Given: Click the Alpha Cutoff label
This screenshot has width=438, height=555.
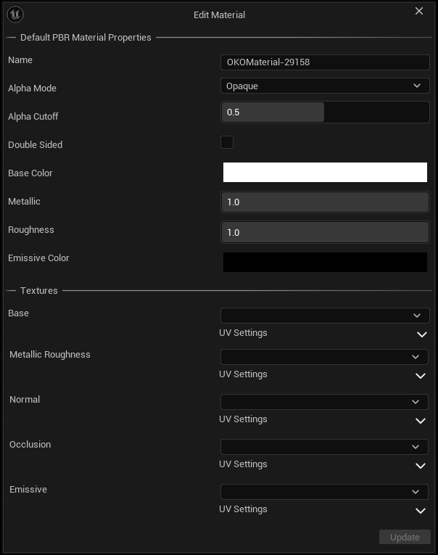Looking at the screenshot, I should coord(33,117).
